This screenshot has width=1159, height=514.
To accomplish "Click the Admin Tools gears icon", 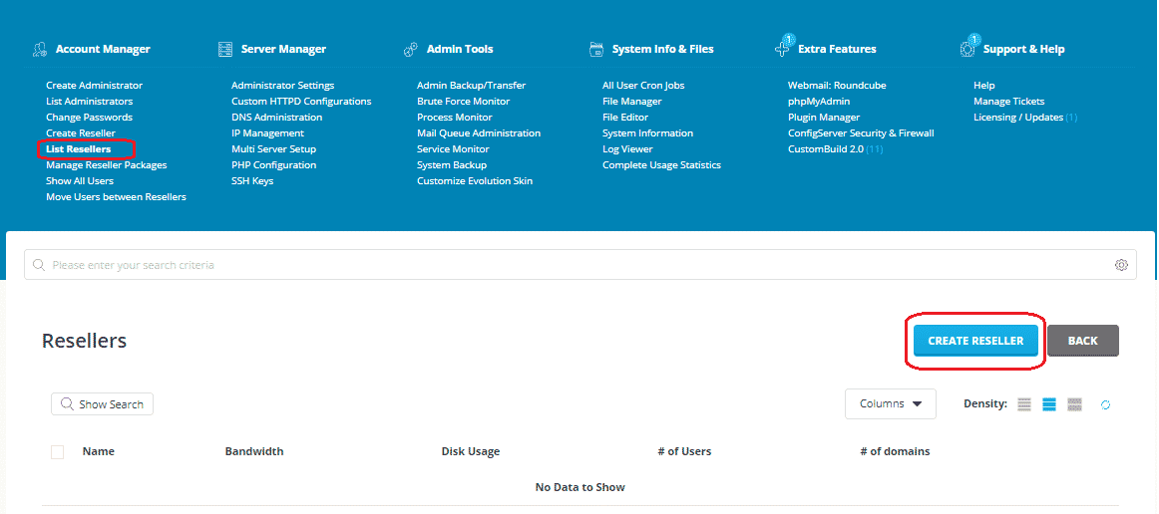I will coord(411,50).
